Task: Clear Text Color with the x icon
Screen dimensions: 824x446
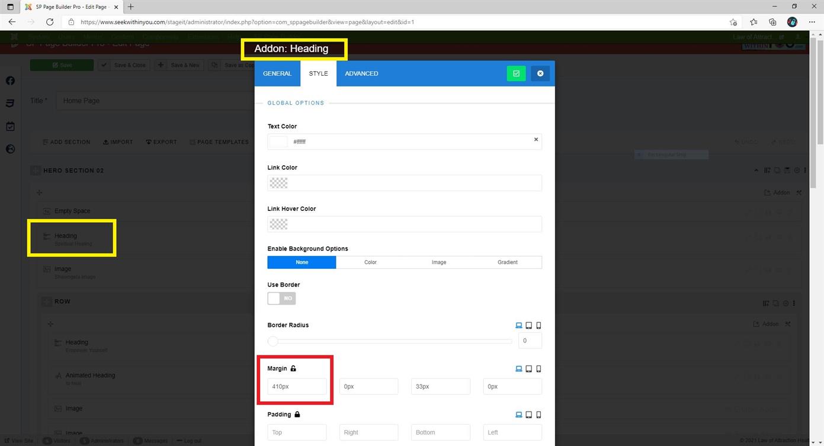Action: tap(536, 140)
